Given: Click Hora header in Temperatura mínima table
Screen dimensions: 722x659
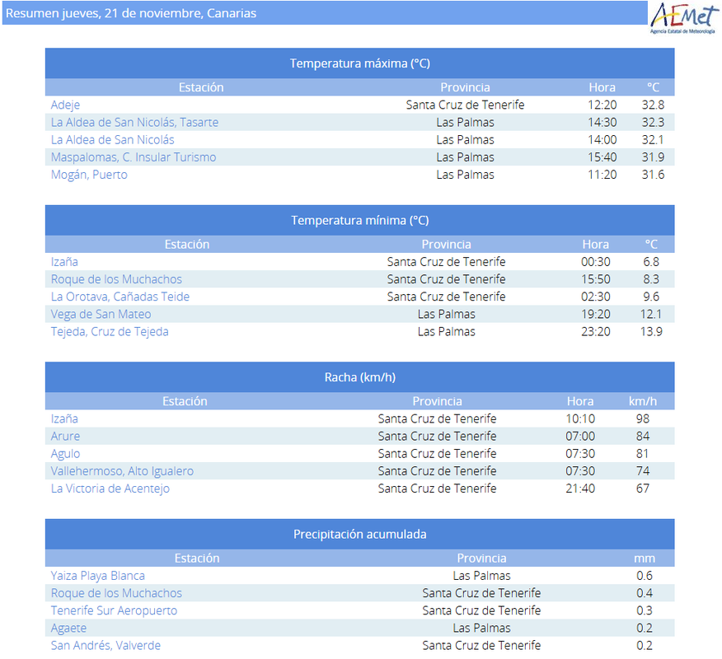Looking at the screenshot, I should tap(595, 245).
